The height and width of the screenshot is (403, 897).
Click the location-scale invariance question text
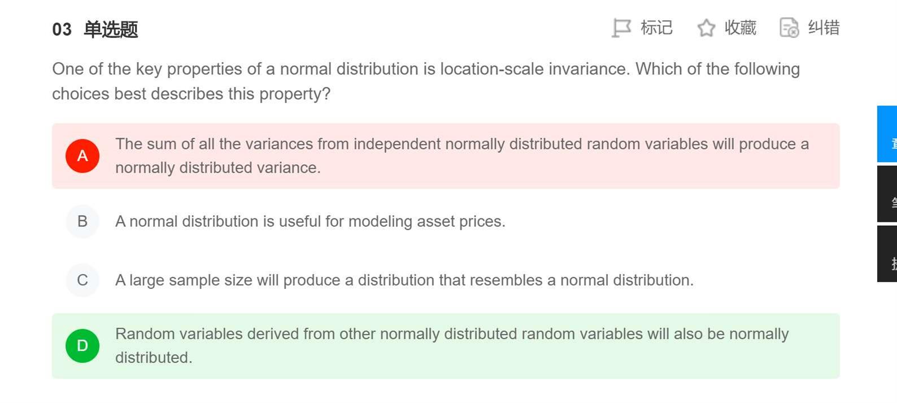(x=426, y=81)
